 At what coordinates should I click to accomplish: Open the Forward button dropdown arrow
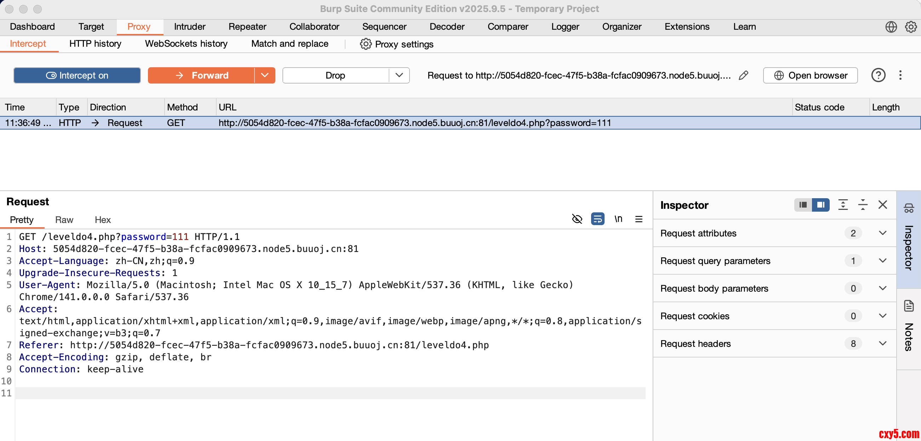click(x=264, y=75)
